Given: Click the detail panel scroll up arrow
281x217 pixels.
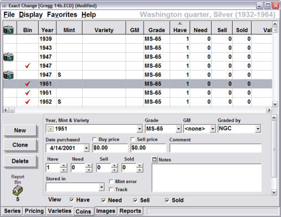Looking at the screenshot, I should [274, 118].
